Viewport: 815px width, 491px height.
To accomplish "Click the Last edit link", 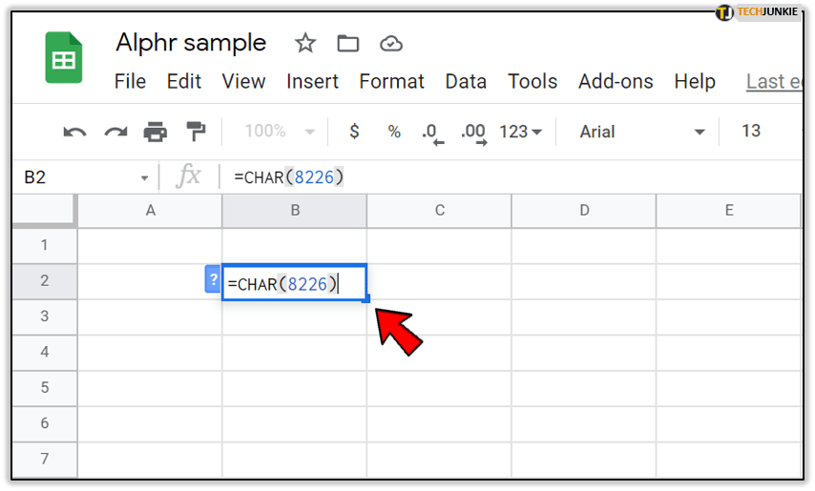I will click(x=774, y=82).
